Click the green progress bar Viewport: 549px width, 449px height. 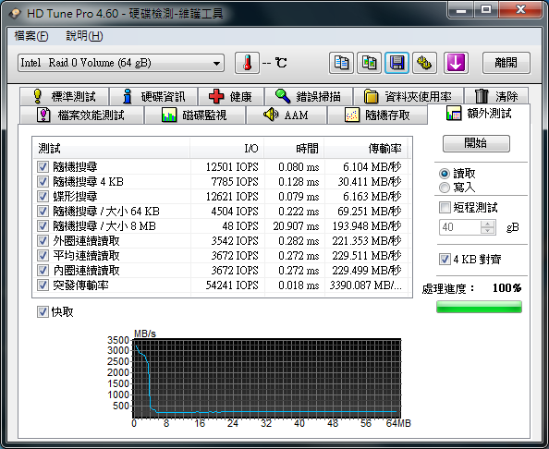(479, 307)
